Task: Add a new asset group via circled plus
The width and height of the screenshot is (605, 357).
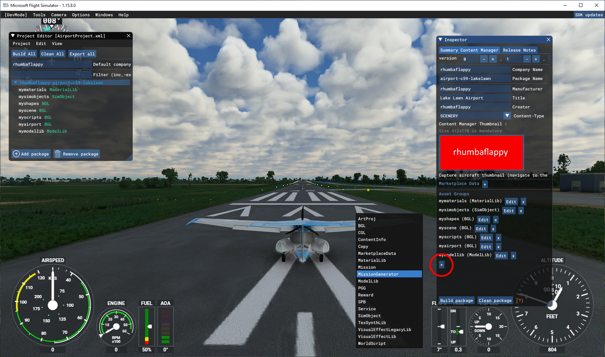Action: (x=441, y=265)
